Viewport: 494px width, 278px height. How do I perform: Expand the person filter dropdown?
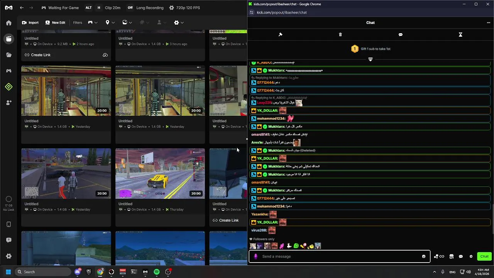pyautogui.click(x=162, y=22)
